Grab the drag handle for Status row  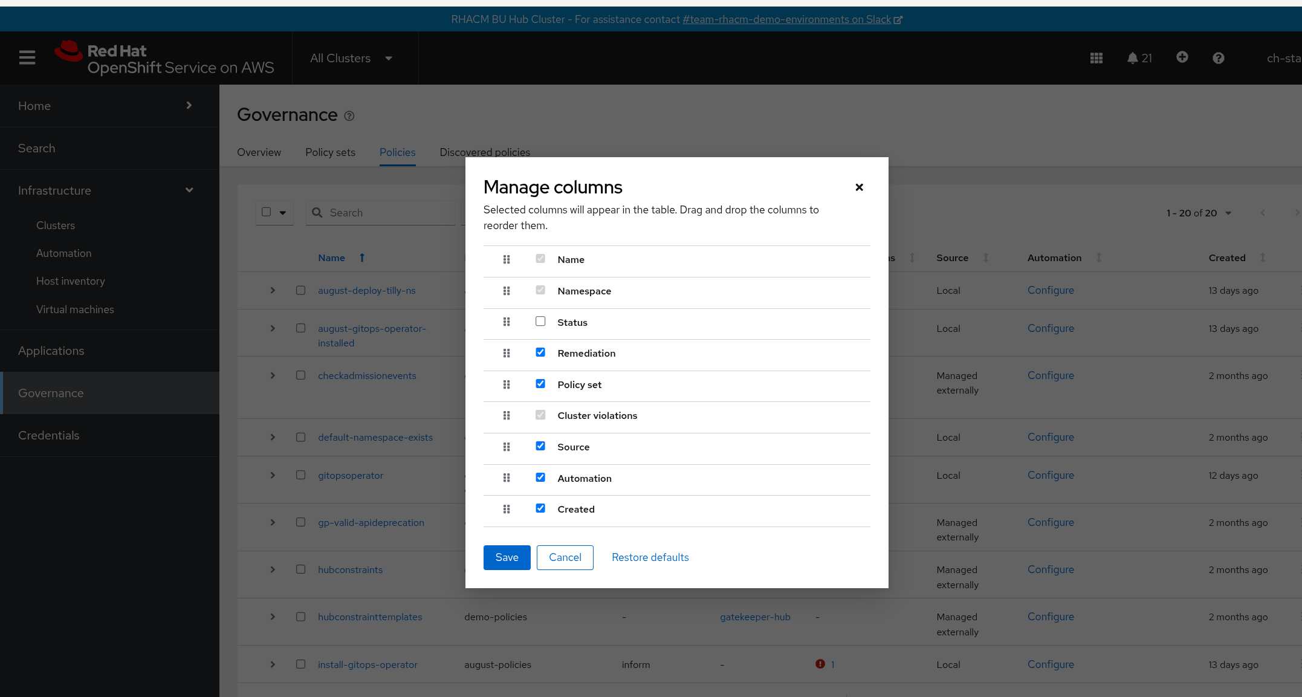(507, 322)
